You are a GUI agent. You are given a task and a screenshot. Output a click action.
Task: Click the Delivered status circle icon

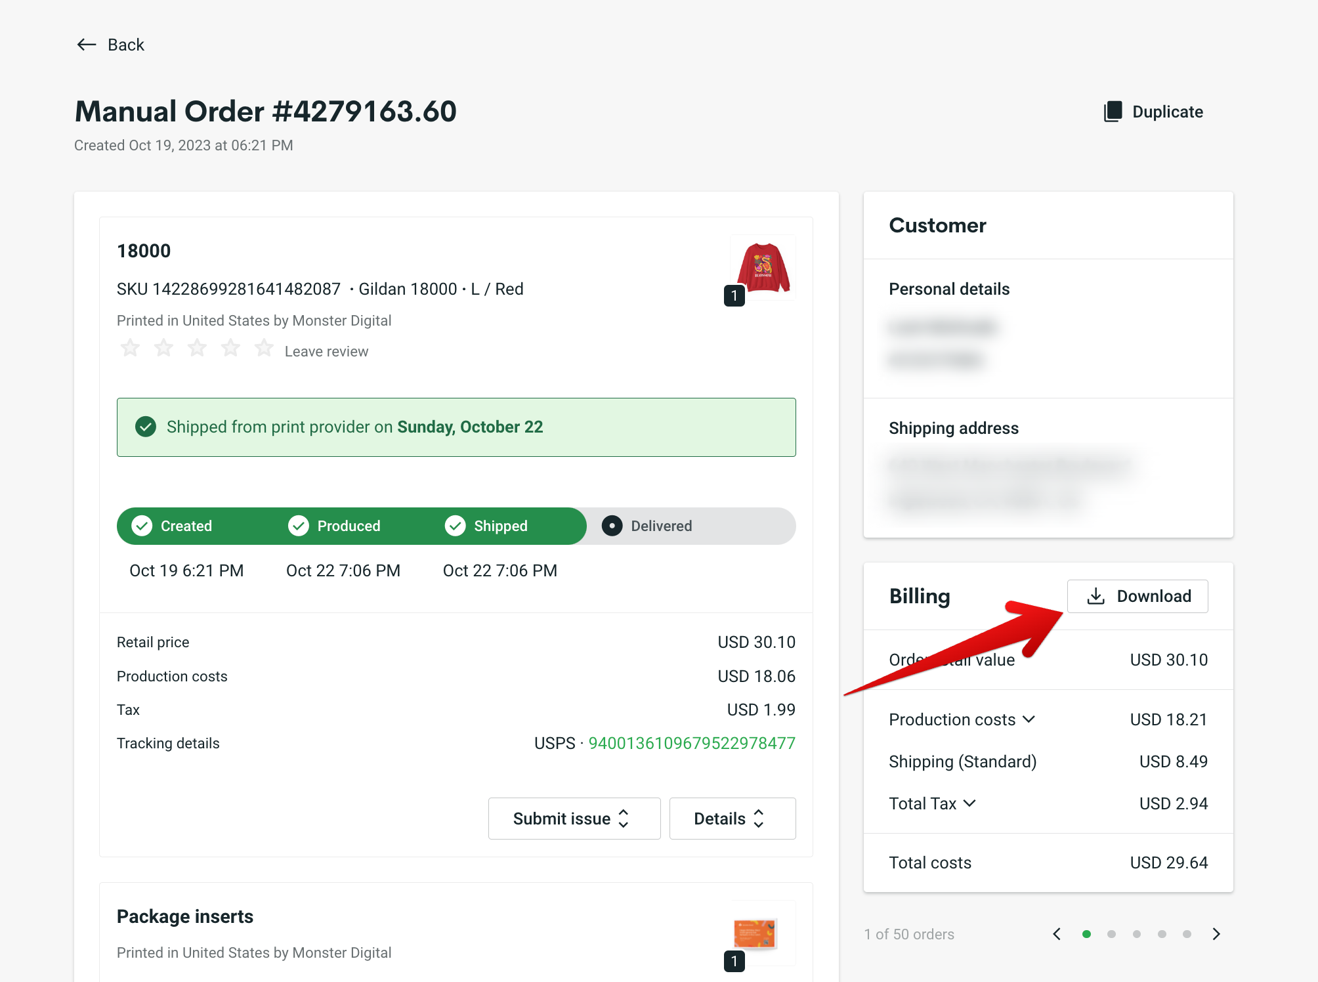tap(612, 525)
